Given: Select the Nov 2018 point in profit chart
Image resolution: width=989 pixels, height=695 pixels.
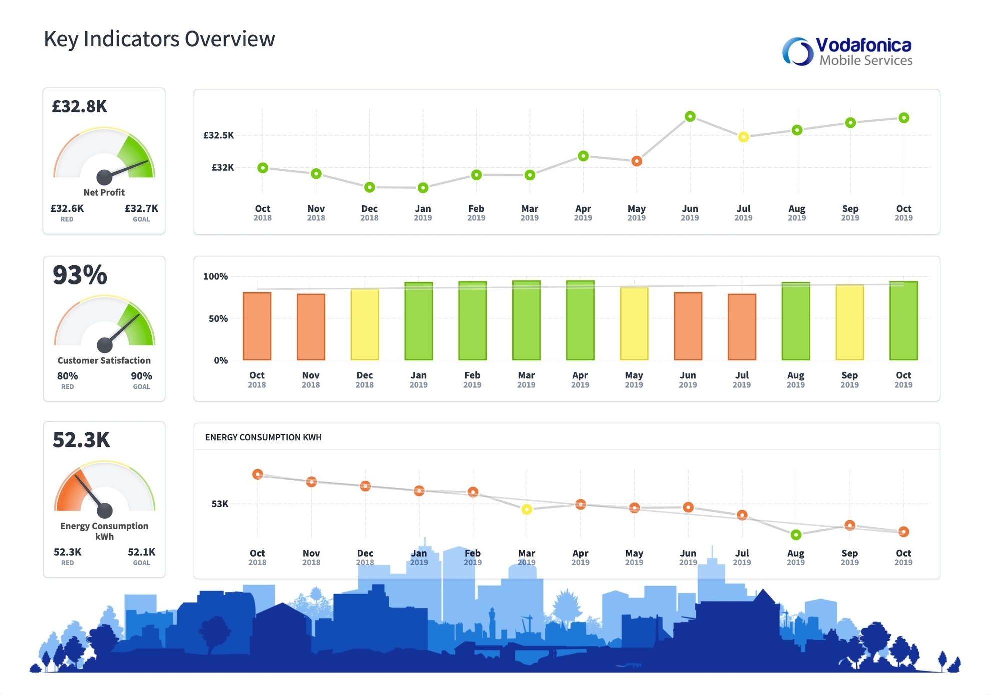Looking at the screenshot, I should [316, 174].
